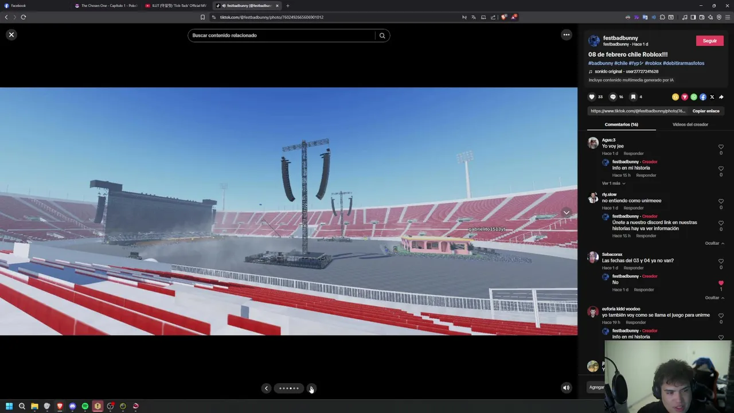734x413 pixels.
Task: Like the 'Yo voy jee' comment
Action: (721, 147)
